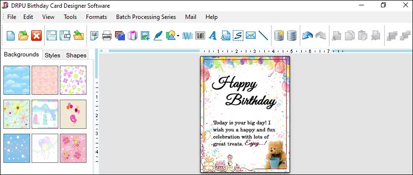Image resolution: width=413 pixels, height=175 pixels.
Task: Open the Formats menu
Action: point(96,17)
